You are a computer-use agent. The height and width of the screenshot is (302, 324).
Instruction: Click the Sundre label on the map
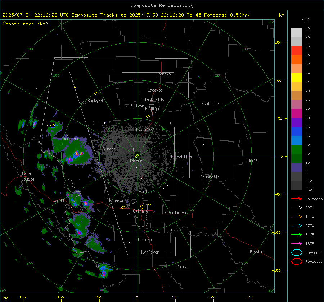tap(109, 149)
